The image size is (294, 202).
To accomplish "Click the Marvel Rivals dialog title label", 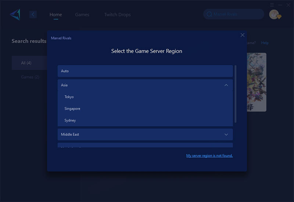I will pyautogui.click(x=61, y=38).
